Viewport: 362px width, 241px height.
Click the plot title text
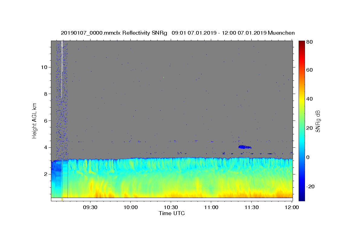point(178,33)
